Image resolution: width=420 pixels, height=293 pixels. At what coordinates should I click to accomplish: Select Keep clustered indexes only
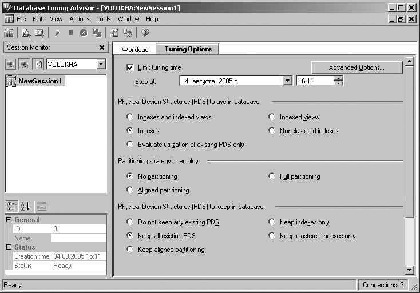point(272,236)
